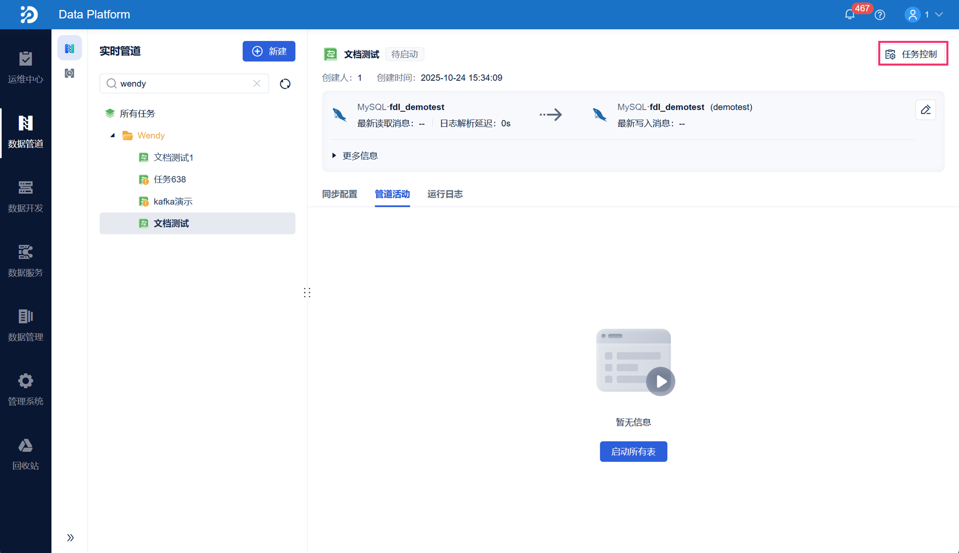
Task: Switch to 运行日志 tab
Action: (x=445, y=194)
